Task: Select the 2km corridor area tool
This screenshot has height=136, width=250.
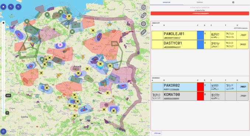Action: point(143,15)
